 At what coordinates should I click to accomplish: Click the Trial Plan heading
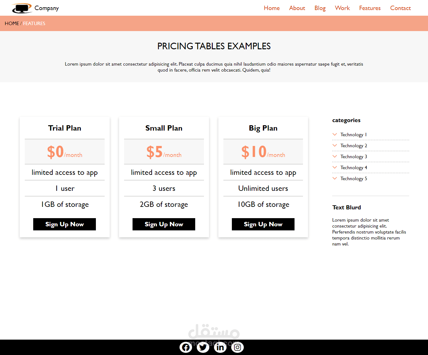pyautogui.click(x=65, y=128)
